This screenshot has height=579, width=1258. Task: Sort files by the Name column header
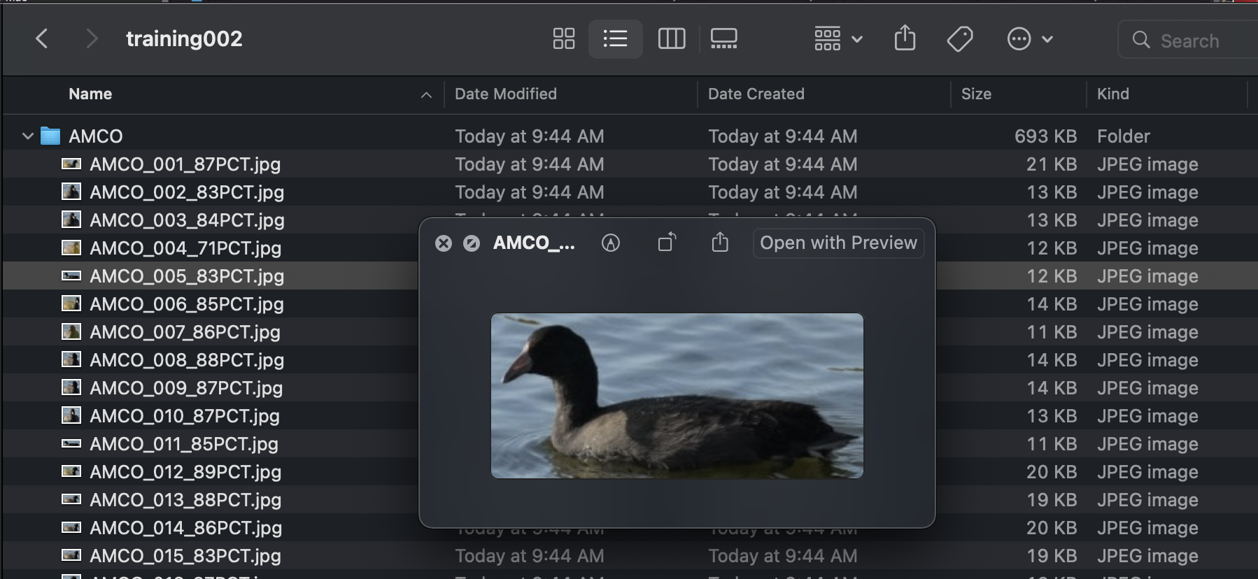point(90,94)
